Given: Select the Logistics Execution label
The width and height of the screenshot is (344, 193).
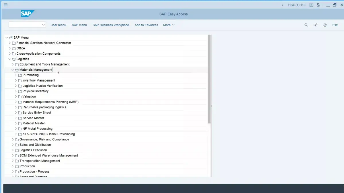Looking at the screenshot, I should click(x=33, y=150).
